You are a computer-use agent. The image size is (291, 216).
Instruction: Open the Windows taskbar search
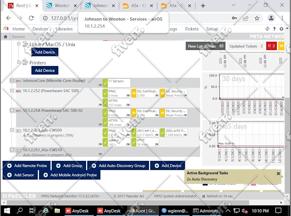coord(20,210)
